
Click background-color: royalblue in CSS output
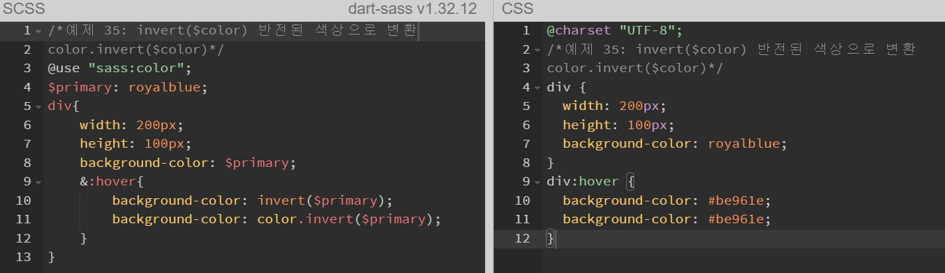point(675,144)
